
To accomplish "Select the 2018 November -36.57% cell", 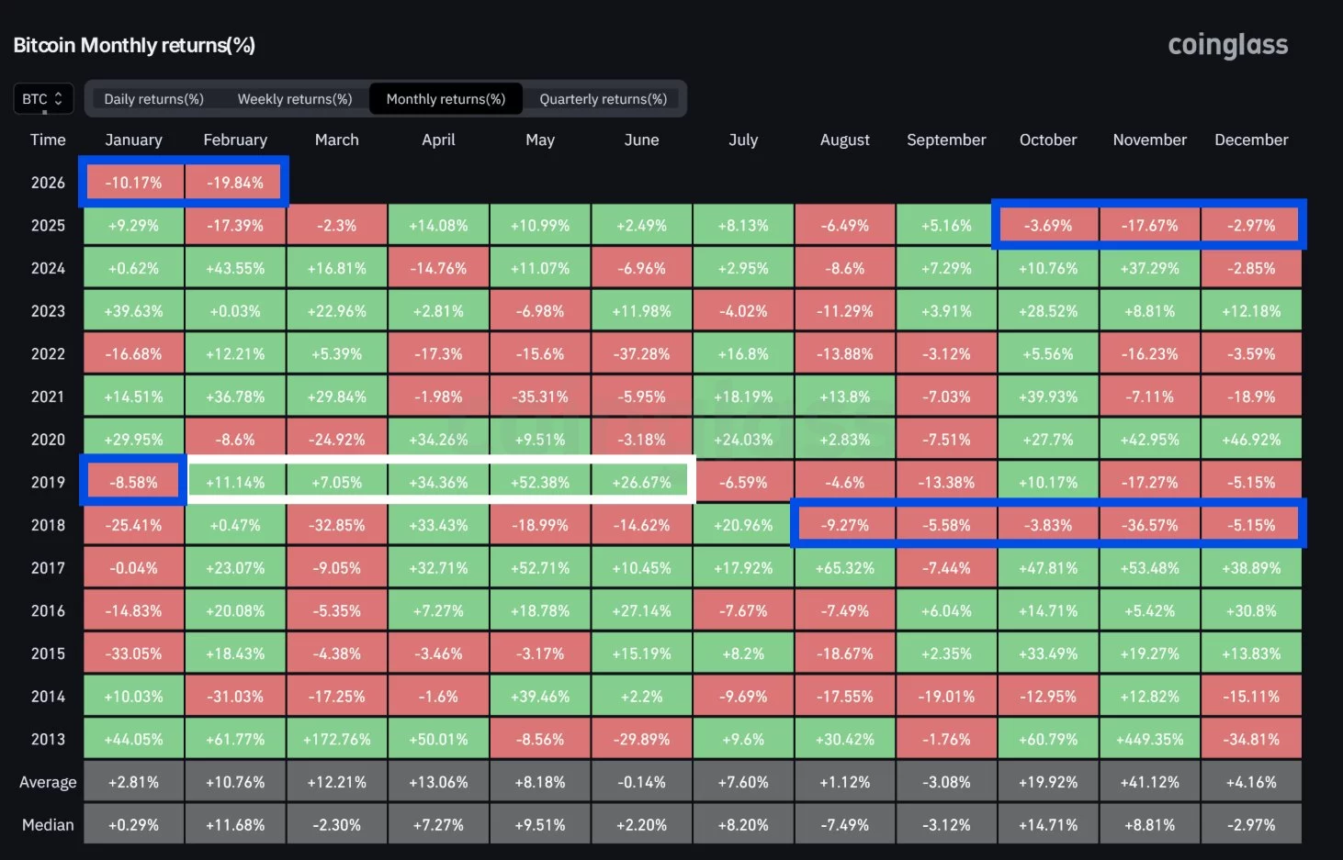I will 1149,526.
